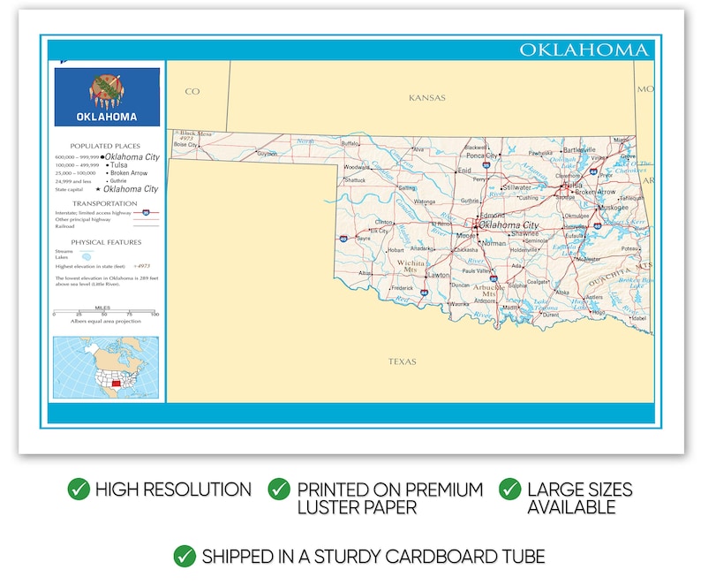The image size is (701, 585).
Task: Click the Norman city label
Action: [494, 244]
